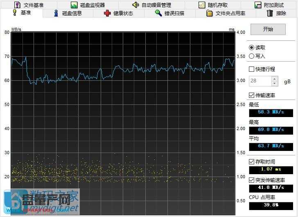
Task: Click the 开始 button
Action: (268, 29)
